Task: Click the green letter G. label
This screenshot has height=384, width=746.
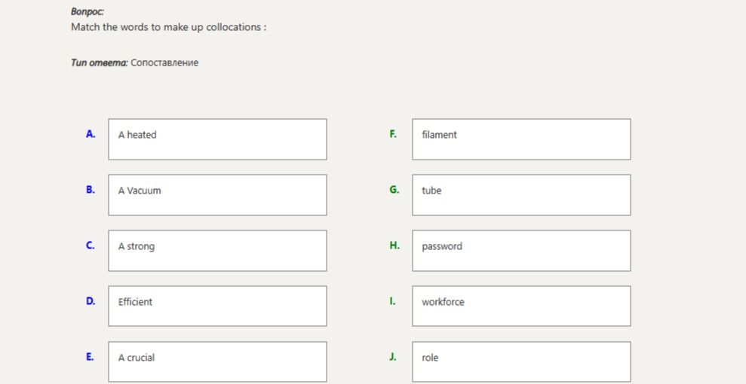Action: point(394,190)
